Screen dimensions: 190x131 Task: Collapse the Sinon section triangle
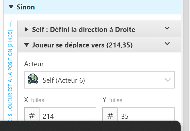tap(11, 7)
